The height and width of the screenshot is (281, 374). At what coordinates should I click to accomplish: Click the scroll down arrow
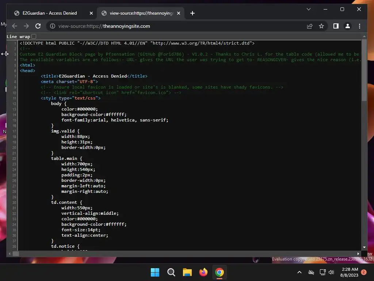[364, 248]
